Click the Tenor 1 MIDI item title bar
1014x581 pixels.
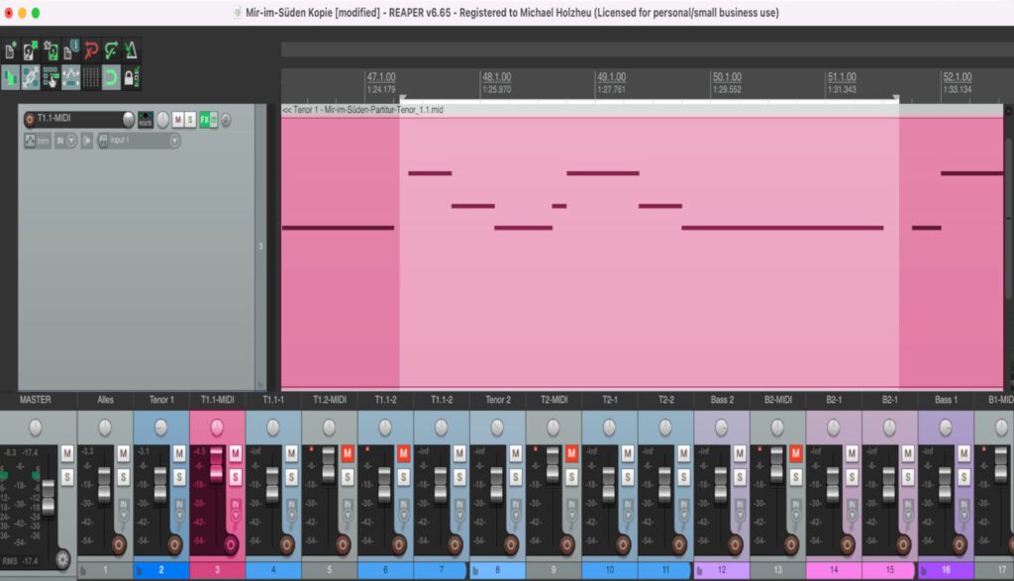coord(643,110)
